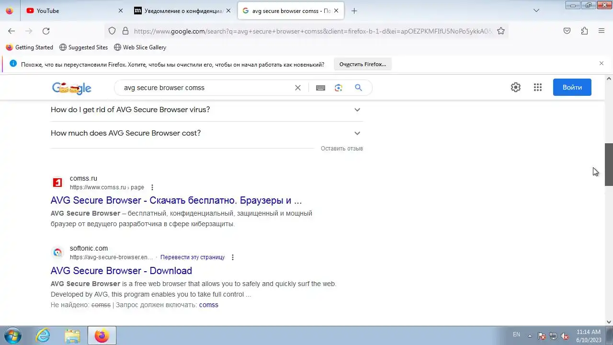Open the on-screen keyboard input tool
This screenshot has width=613, height=345.
tap(320, 88)
